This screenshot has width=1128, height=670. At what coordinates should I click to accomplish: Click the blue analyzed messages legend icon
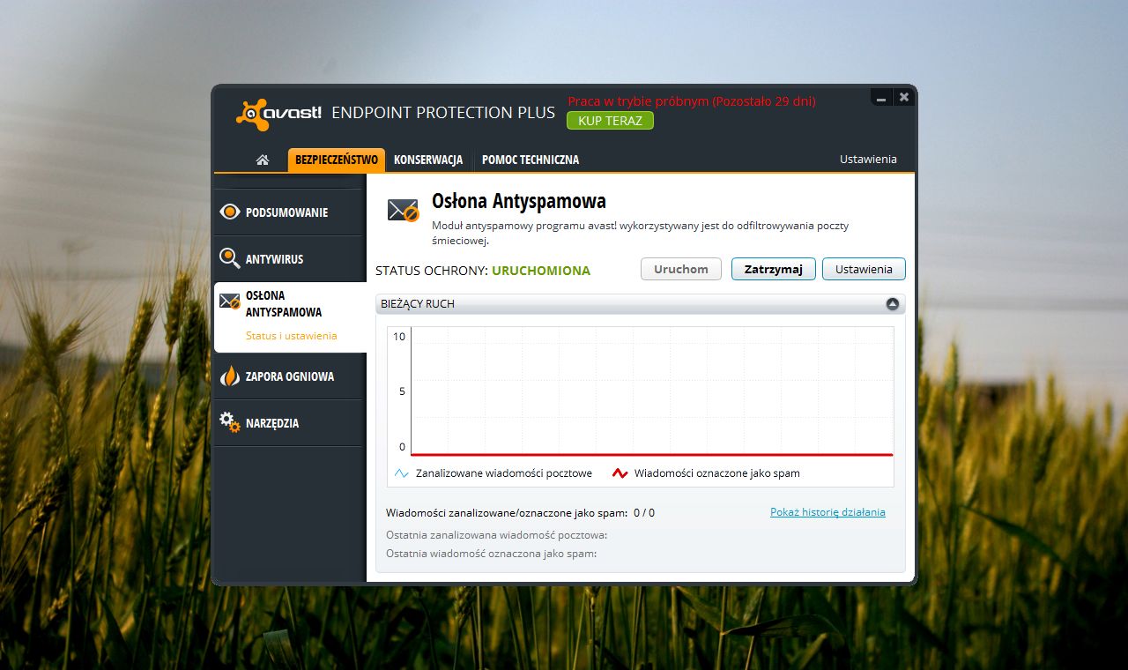coord(402,473)
